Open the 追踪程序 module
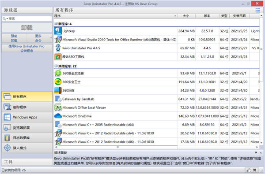The width and height of the screenshot is (265, 174). (x=27, y=107)
